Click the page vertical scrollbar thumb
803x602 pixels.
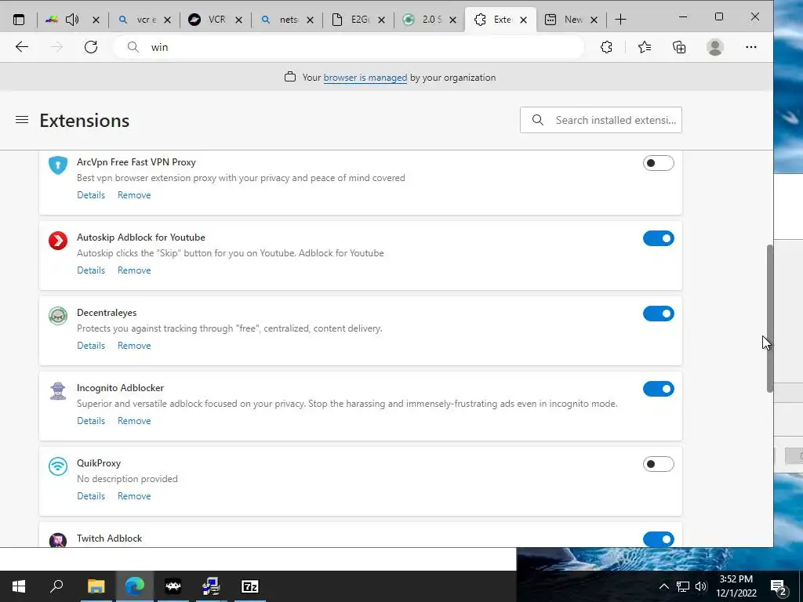pyautogui.click(x=770, y=318)
